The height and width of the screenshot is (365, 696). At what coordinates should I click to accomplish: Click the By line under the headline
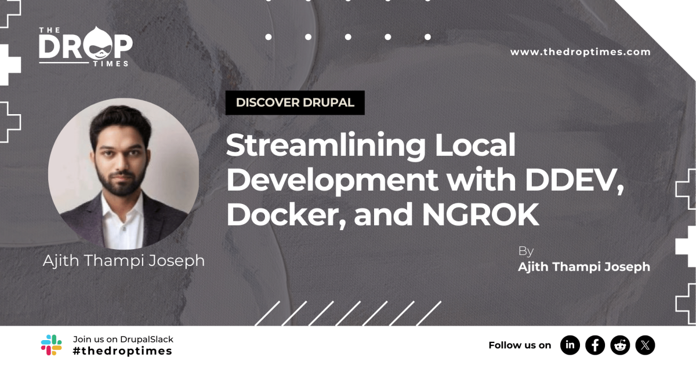pos(526,251)
